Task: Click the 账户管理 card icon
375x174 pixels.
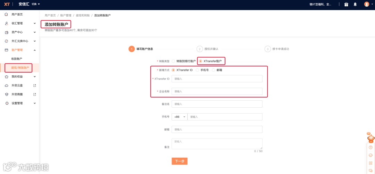Action: pyautogui.click(x=7, y=50)
